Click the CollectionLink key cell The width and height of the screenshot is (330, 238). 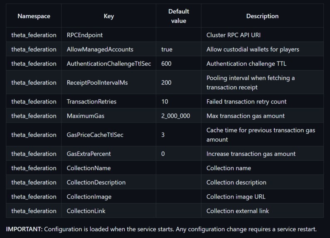(86, 211)
